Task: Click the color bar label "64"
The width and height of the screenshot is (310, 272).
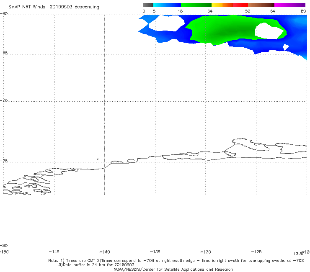Action: click(x=273, y=11)
